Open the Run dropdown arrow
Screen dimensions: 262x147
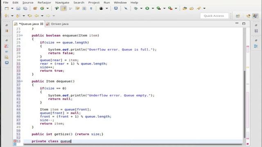[x=153, y=8]
